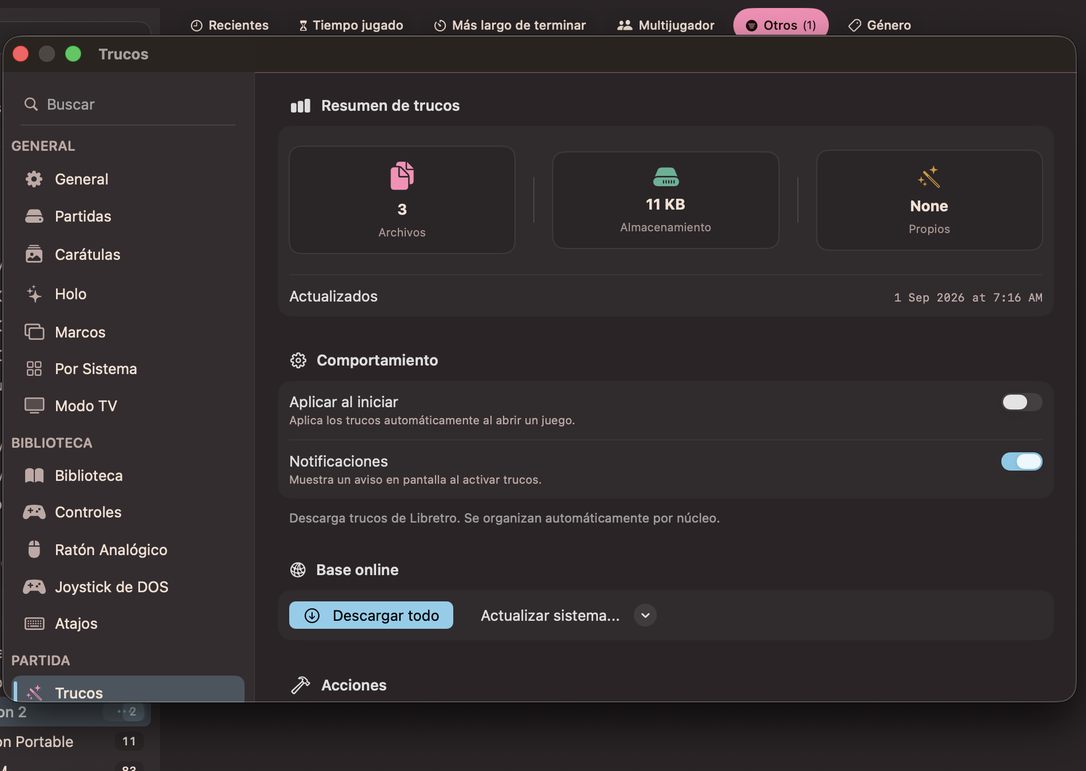Click the Comportamiento gear icon
The width and height of the screenshot is (1086, 771).
coord(298,360)
